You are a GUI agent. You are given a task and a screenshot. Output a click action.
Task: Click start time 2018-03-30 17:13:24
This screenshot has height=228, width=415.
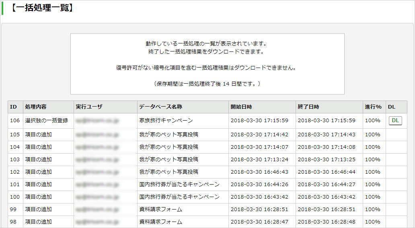(x=259, y=159)
